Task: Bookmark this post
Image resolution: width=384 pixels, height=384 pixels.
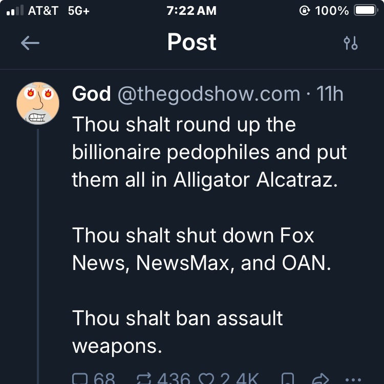Action: (288, 379)
